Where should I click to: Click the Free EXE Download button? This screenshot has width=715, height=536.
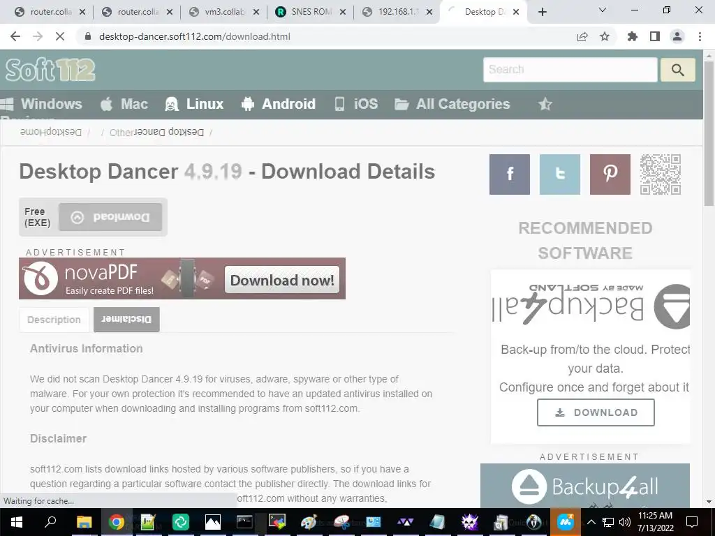[x=110, y=217]
